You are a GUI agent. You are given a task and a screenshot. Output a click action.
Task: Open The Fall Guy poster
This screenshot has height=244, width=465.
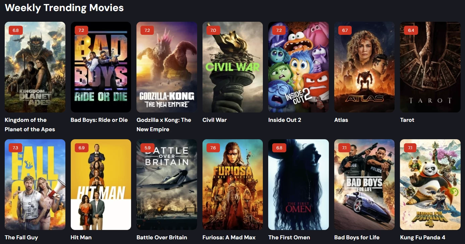click(x=35, y=184)
